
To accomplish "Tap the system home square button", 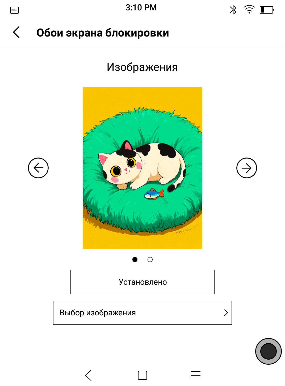I will coord(142,375).
